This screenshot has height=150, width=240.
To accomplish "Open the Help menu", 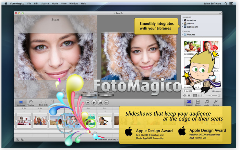I will 83,3.
